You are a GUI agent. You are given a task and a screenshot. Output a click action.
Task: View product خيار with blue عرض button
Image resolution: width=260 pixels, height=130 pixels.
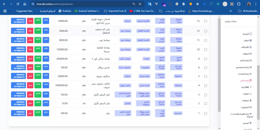46,113
